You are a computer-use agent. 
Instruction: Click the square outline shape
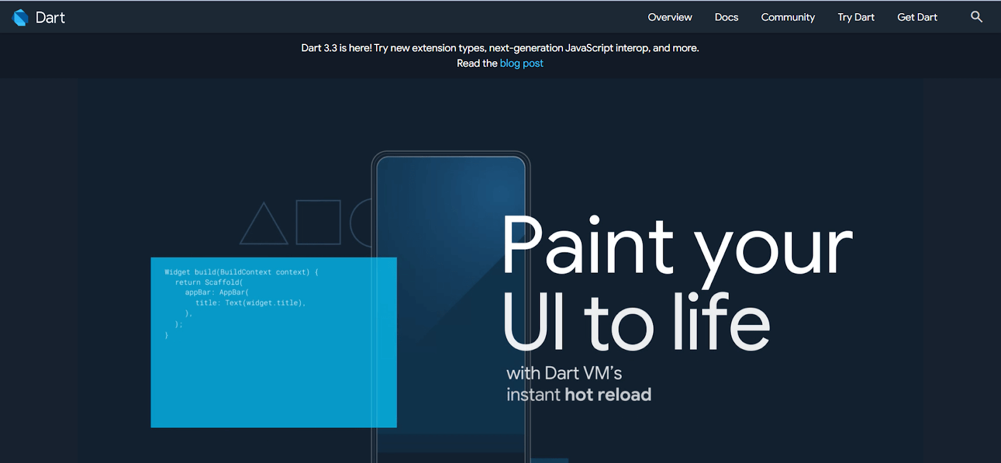coord(318,222)
